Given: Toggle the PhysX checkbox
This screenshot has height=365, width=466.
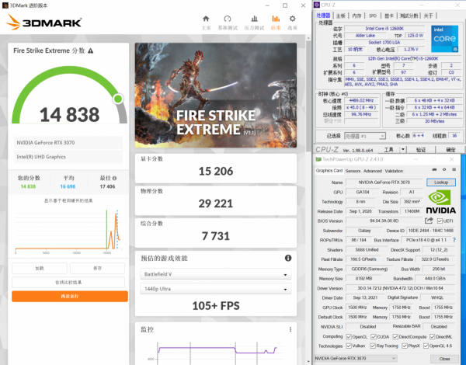Looking at the screenshot, I should pyautogui.click(x=405, y=346).
